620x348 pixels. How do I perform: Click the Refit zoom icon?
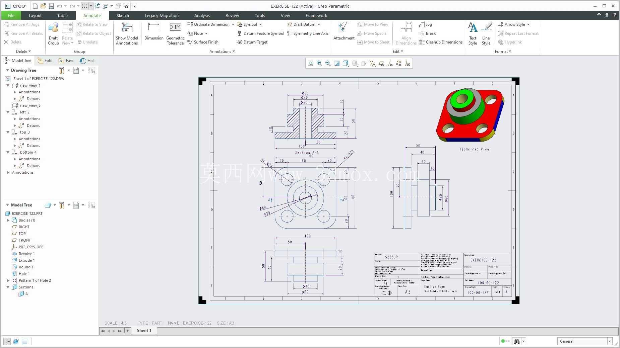click(x=311, y=63)
